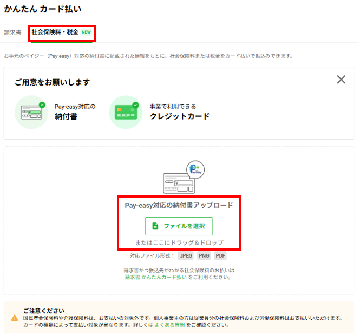Open the 請求書 かんたんカード払い link
This screenshot has height=335, width=360.
(156, 277)
